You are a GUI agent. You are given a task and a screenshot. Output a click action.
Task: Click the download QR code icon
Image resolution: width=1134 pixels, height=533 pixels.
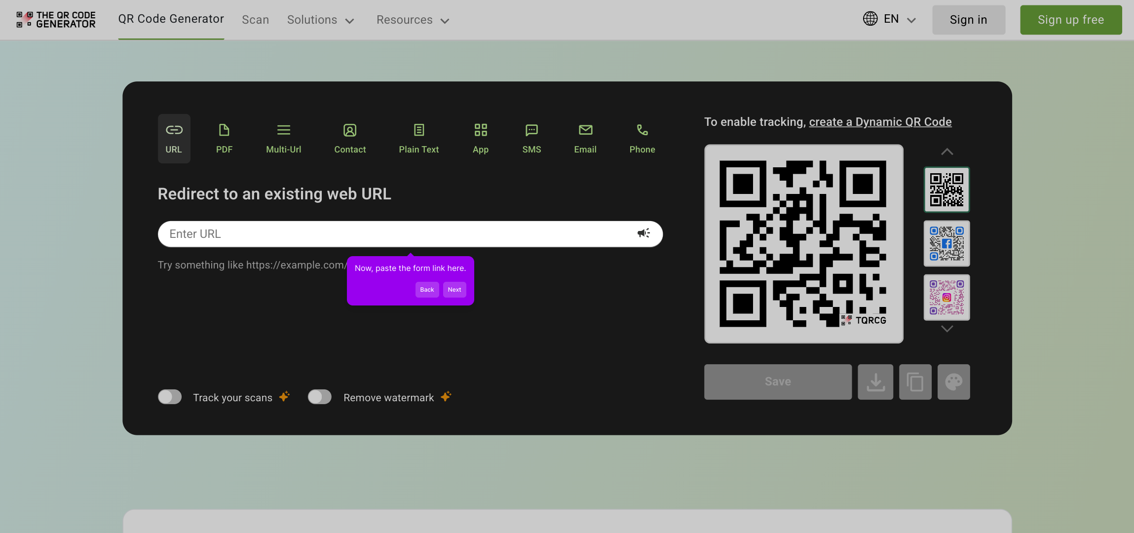(x=875, y=382)
